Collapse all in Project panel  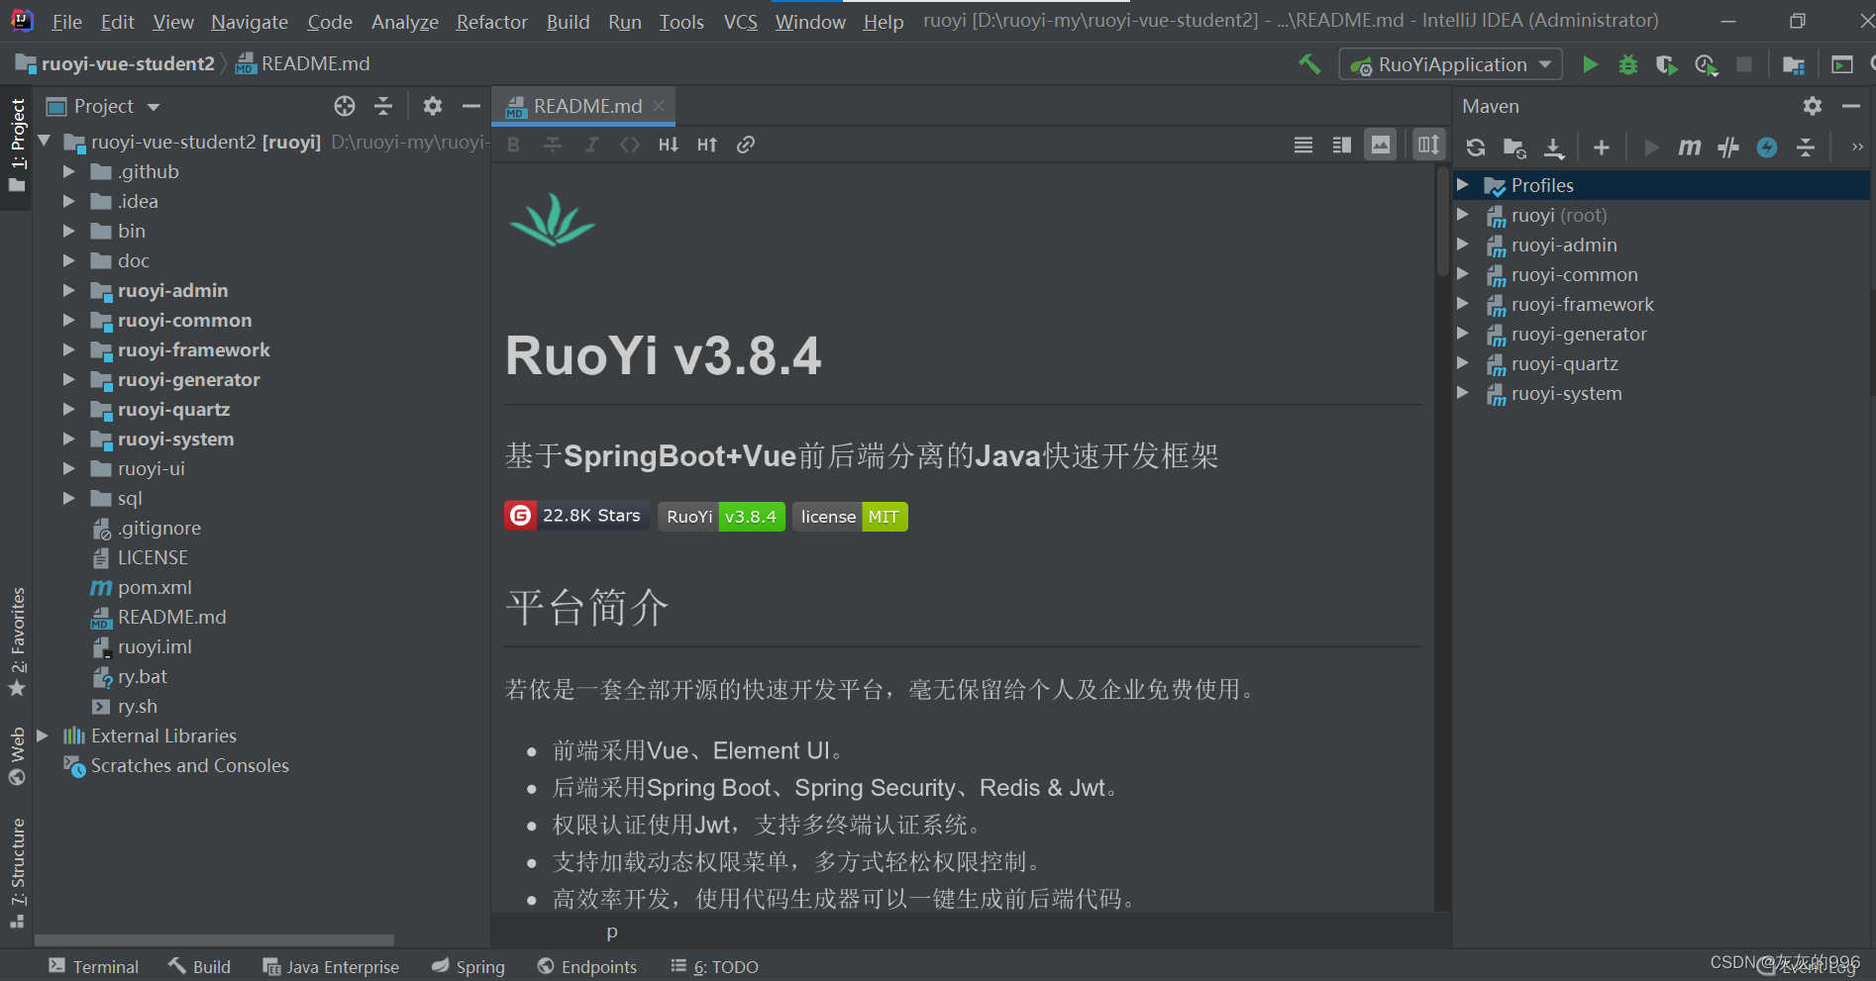point(383,106)
